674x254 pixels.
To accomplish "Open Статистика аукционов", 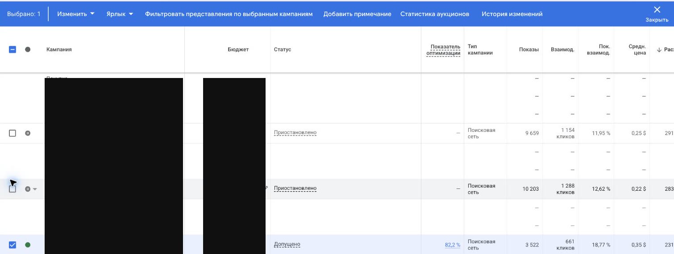I will [435, 14].
